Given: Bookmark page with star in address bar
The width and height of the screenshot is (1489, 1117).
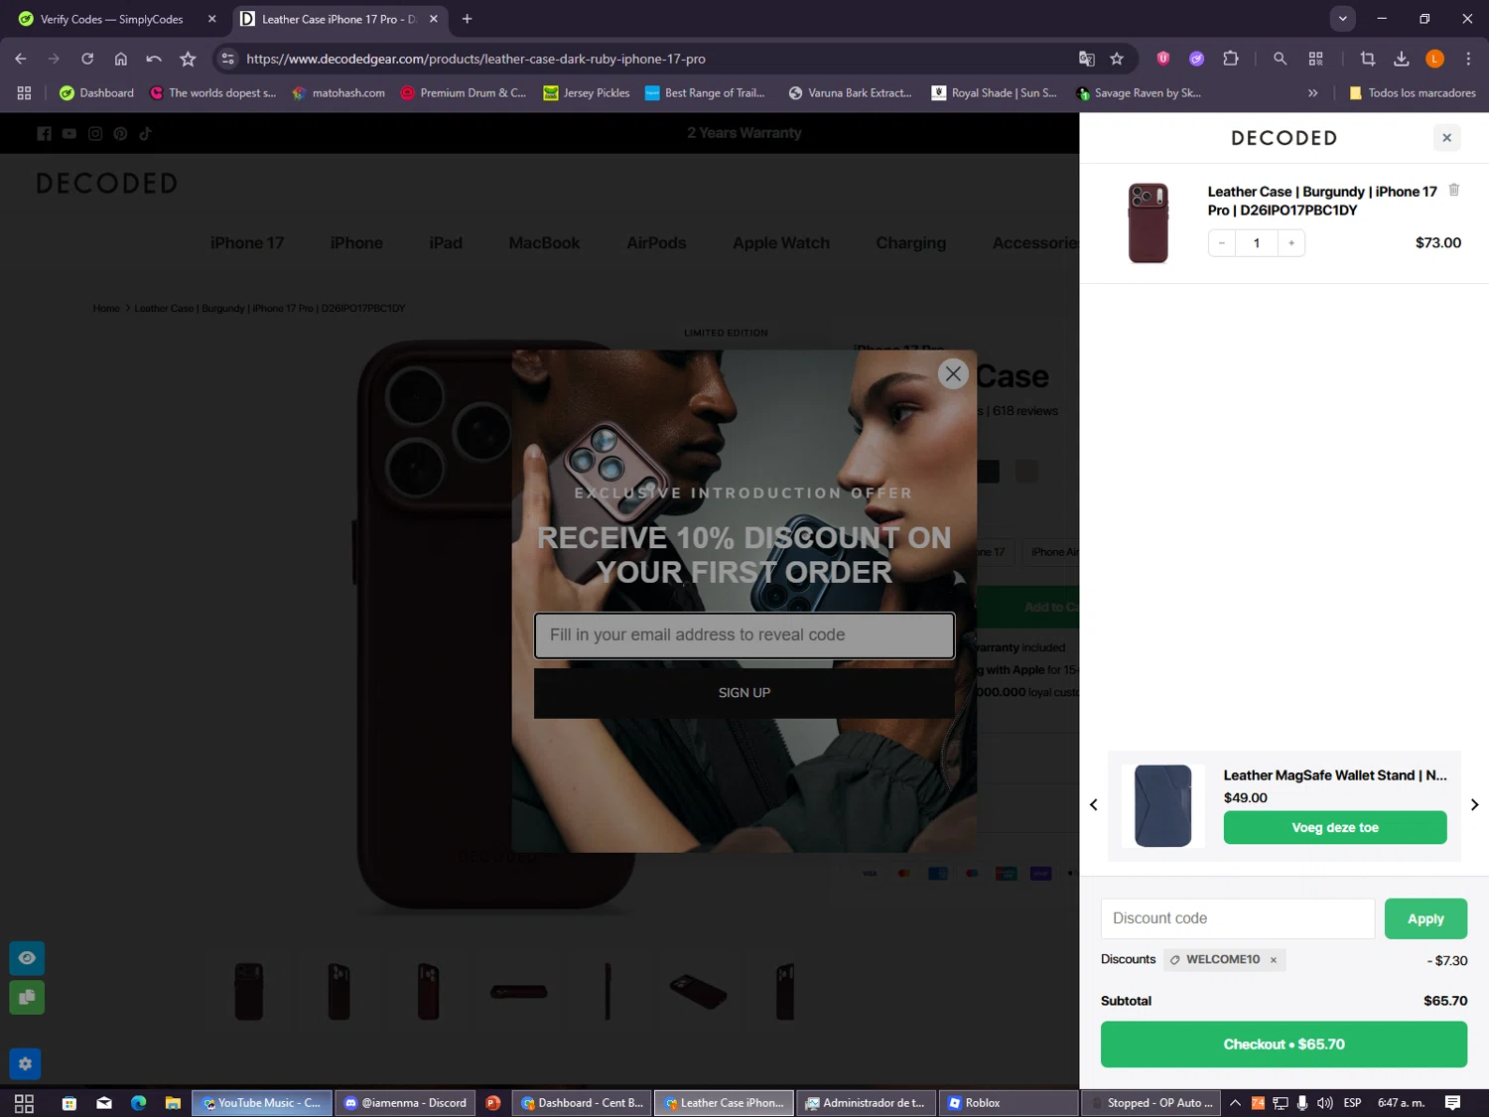Looking at the screenshot, I should 1117,59.
